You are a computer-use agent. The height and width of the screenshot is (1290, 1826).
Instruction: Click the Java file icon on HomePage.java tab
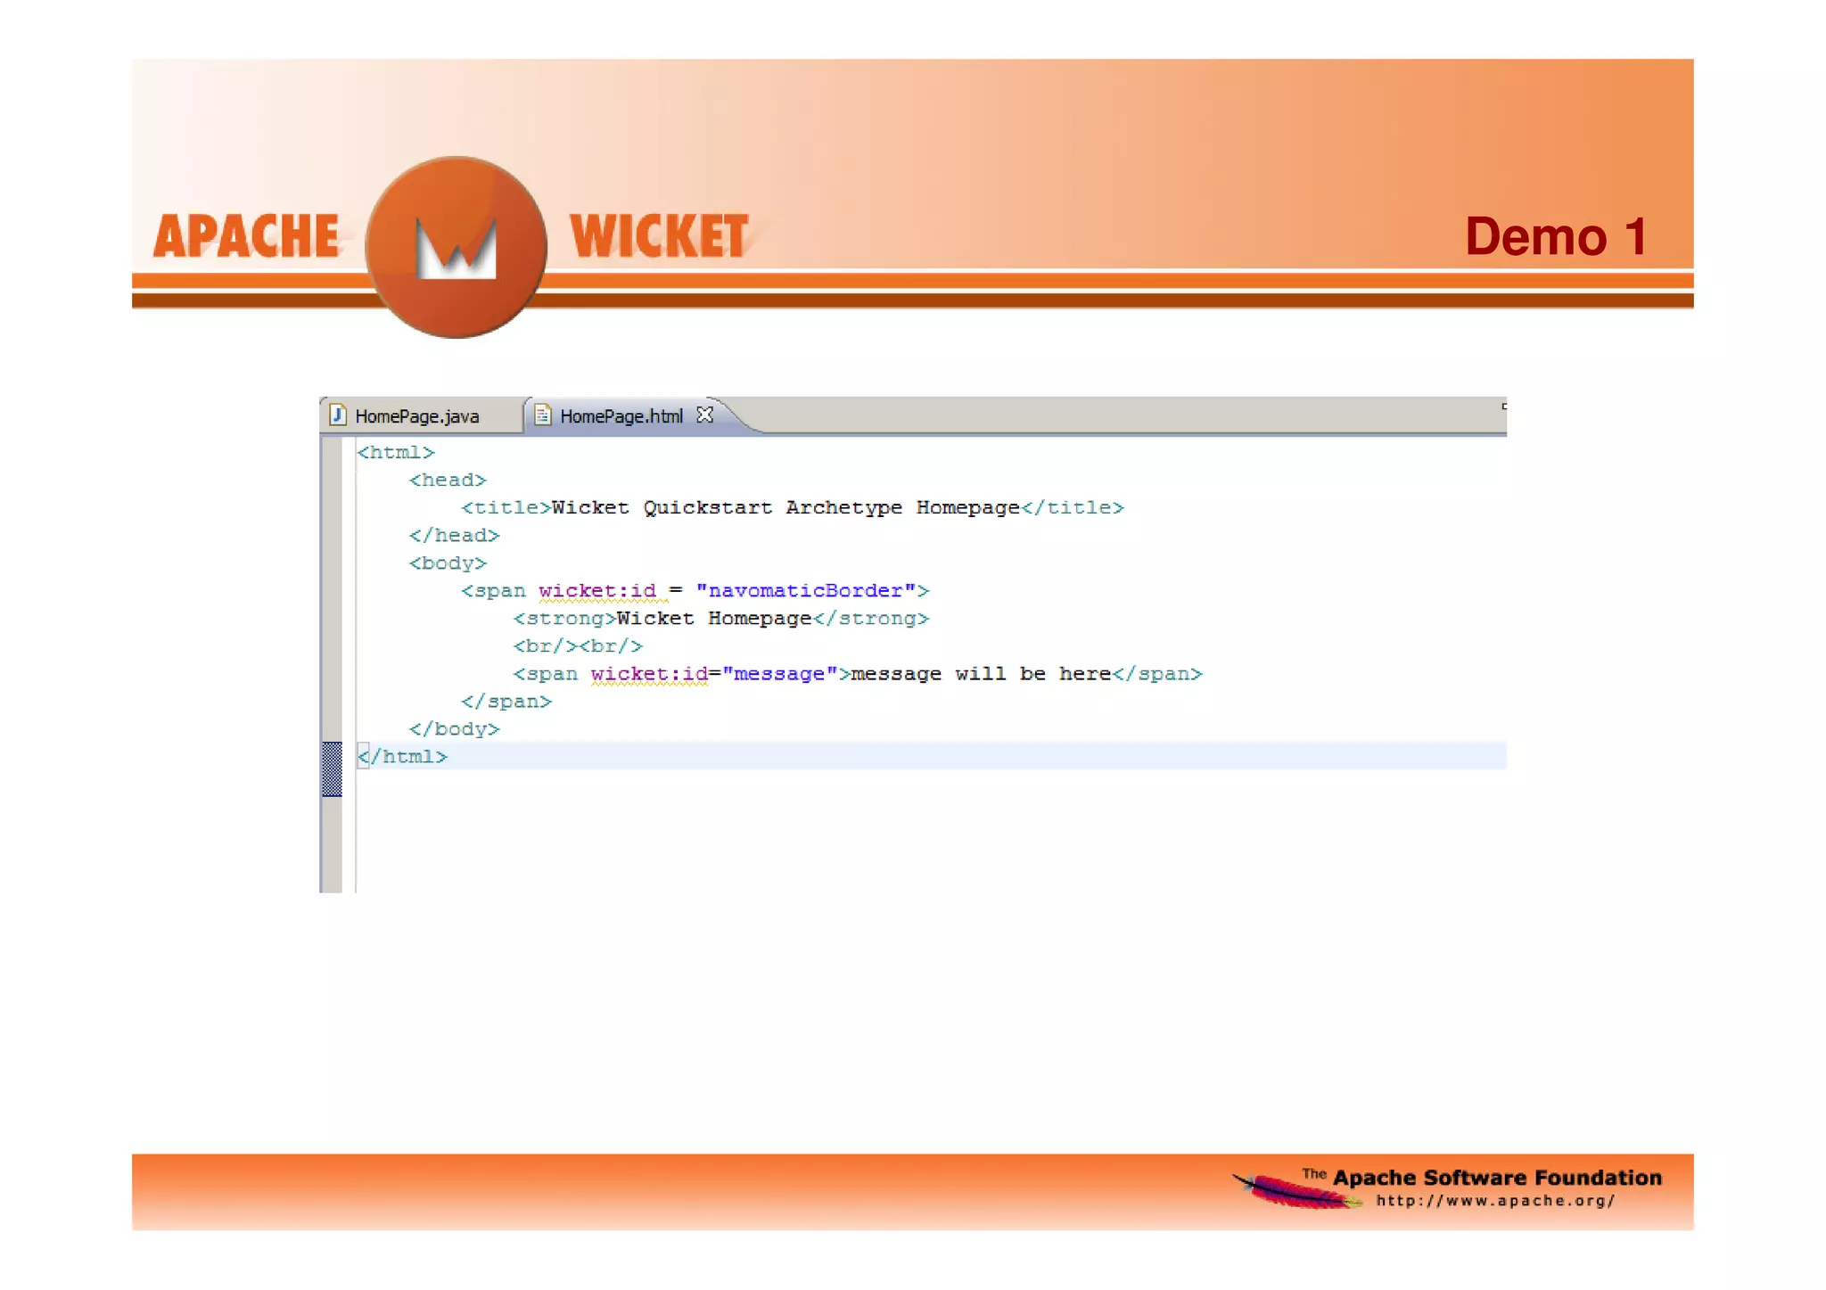pyautogui.click(x=337, y=415)
